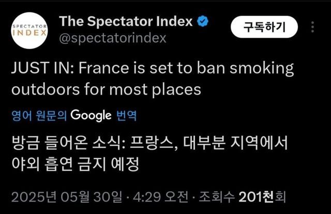The height and width of the screenshot is (214, 331).
Task: Click the 야외 흡연 금지 예정 line
Action: (x=76, y=164)
